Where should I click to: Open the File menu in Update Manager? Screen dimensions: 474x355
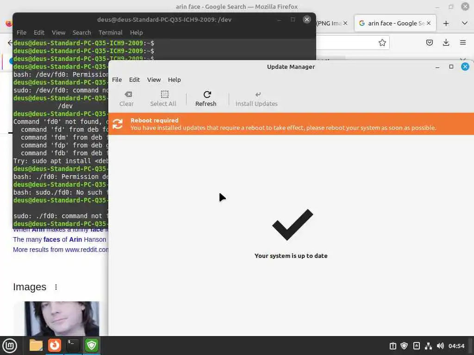tap(117, 80)
